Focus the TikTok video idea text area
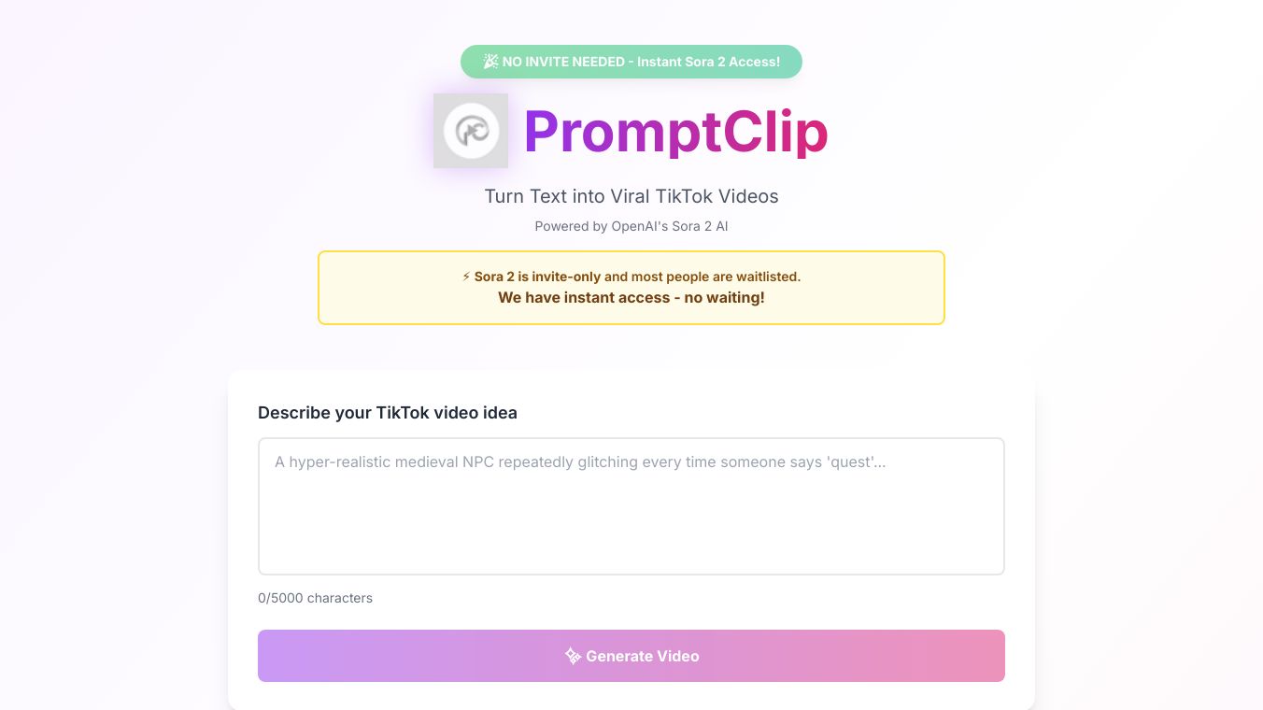 click(631, 506)
